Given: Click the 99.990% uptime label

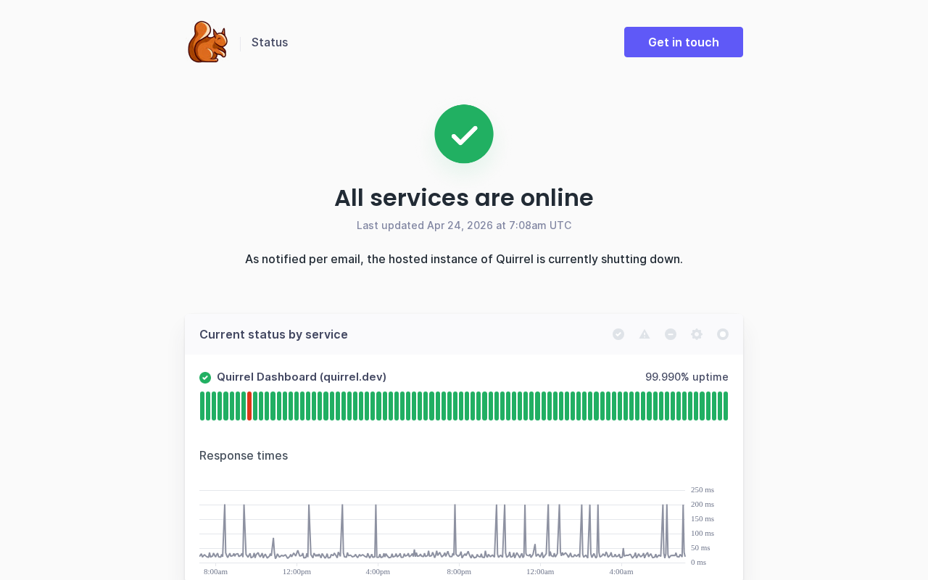Looking at the screenshot, I should (x=687, y=377).
